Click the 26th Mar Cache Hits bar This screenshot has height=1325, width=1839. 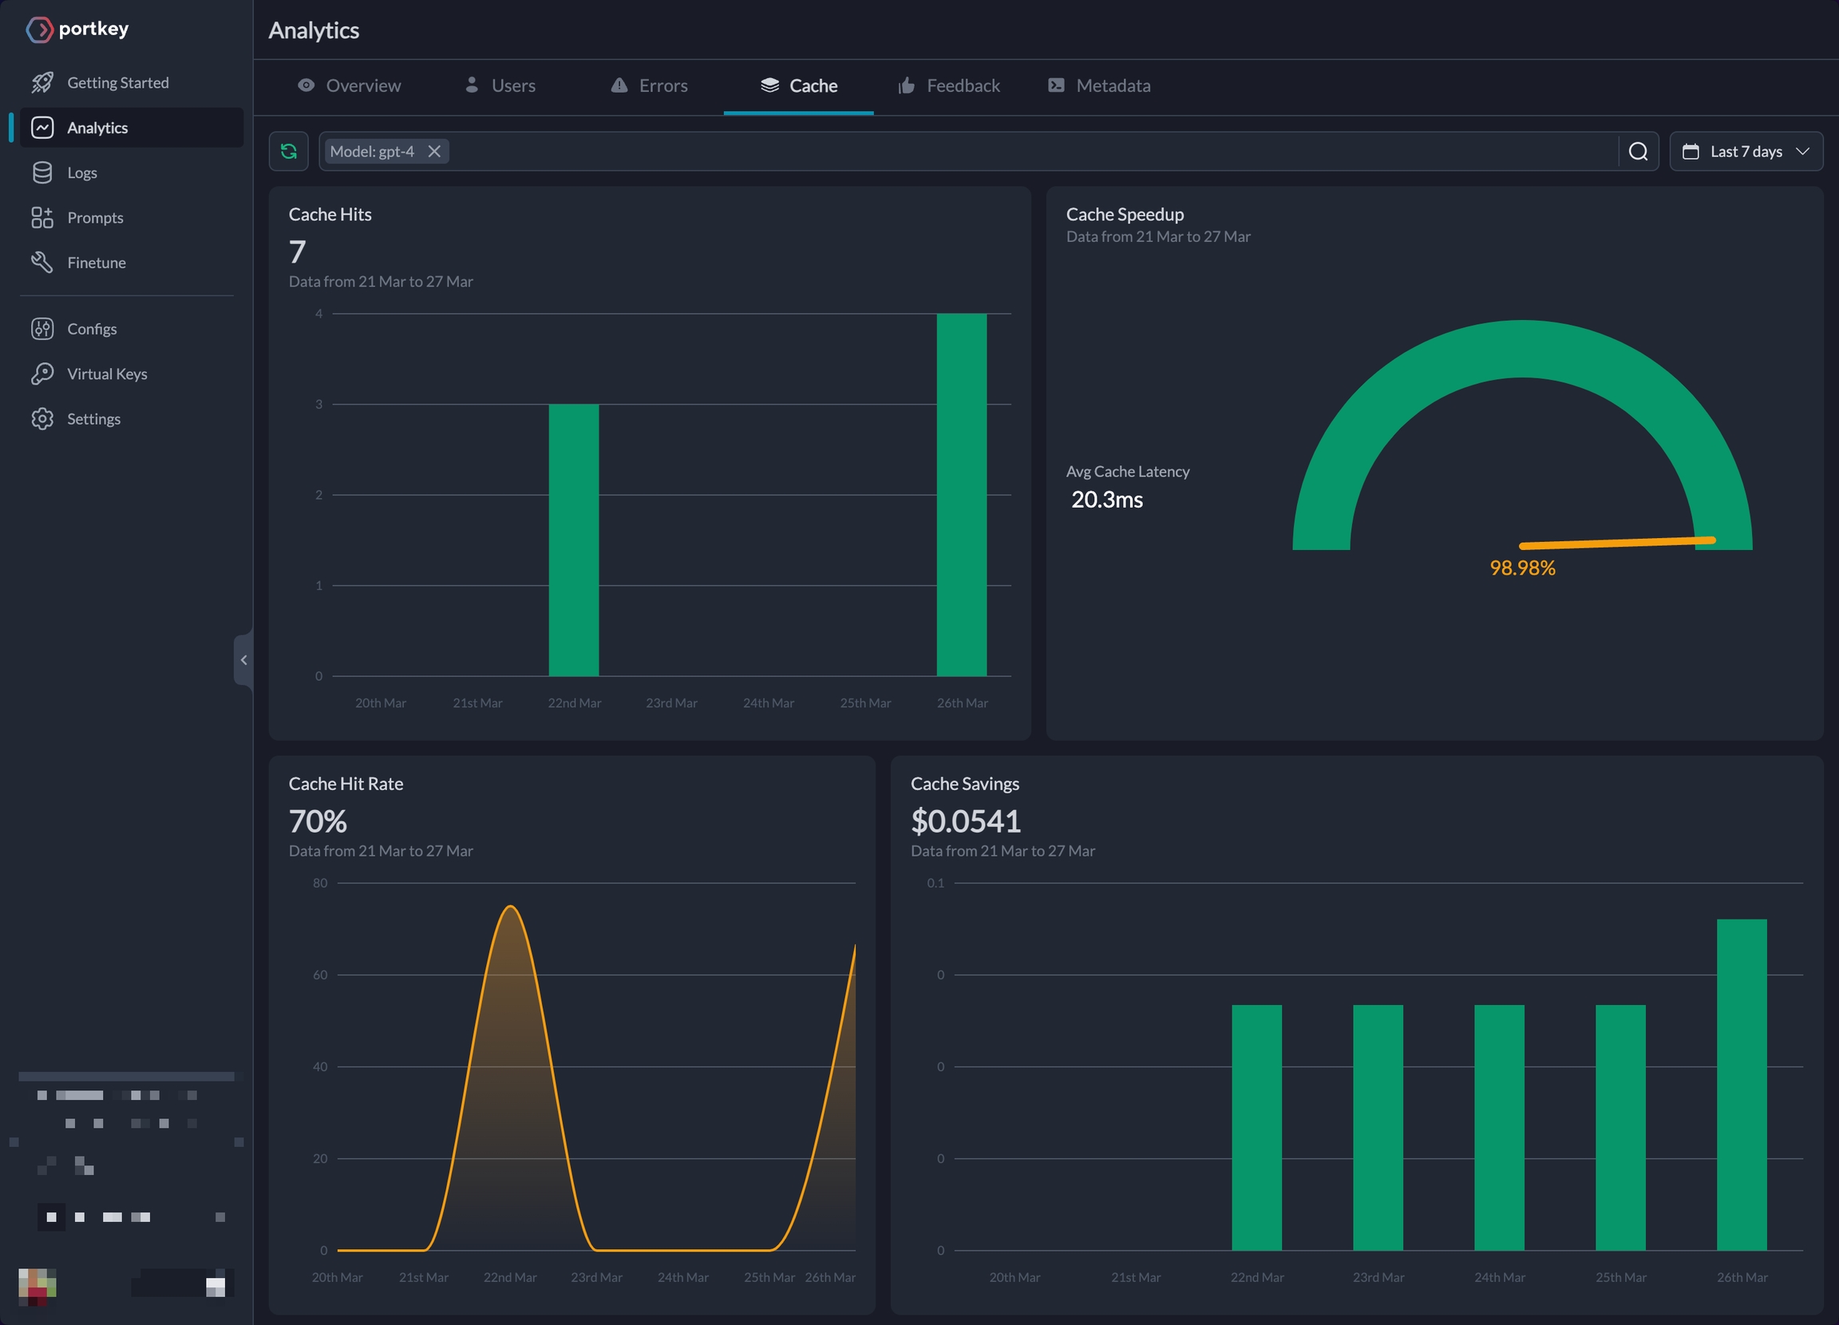pyautogui.click(x=961, y=495)
